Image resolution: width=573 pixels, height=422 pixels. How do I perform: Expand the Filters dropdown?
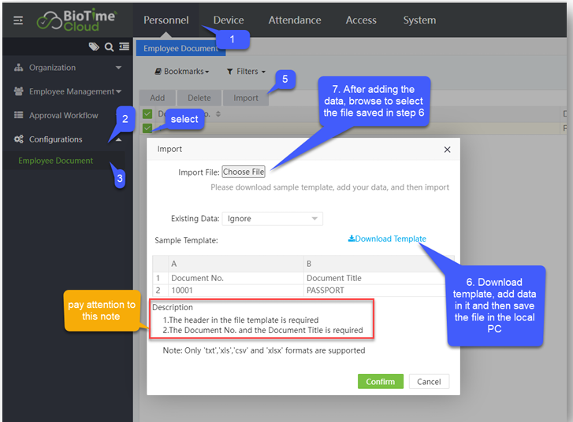coord(246,72)
